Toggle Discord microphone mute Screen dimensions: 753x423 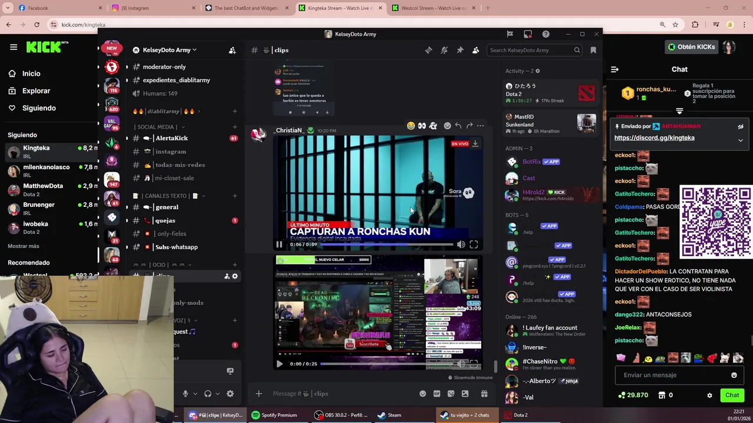pos(185,394)
